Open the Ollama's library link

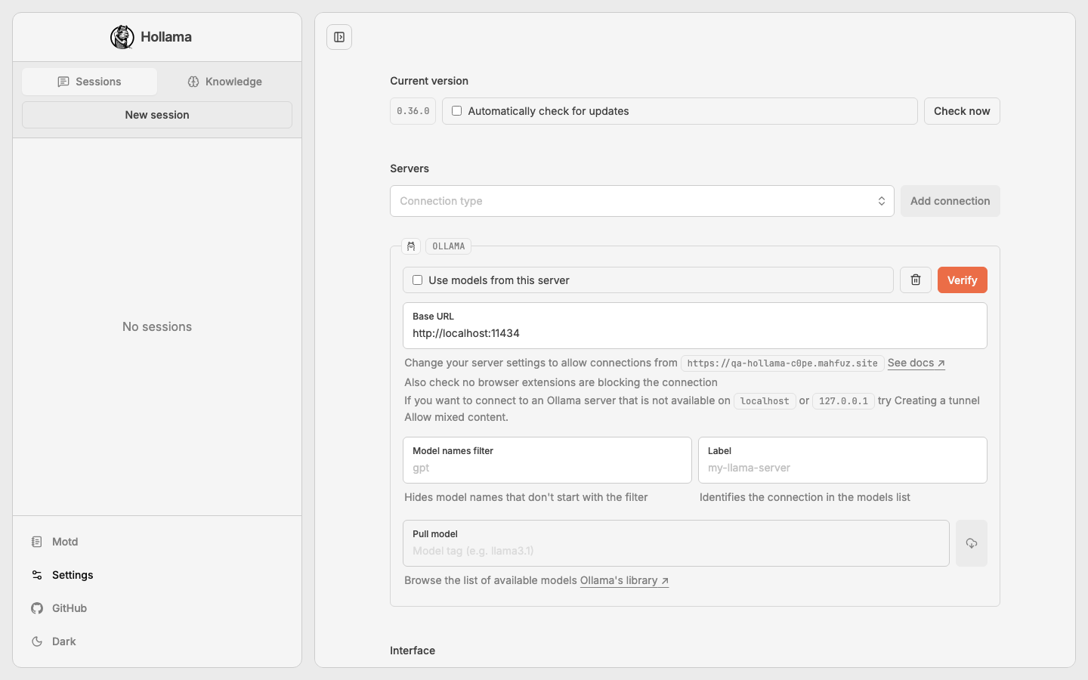click(624, 581)
